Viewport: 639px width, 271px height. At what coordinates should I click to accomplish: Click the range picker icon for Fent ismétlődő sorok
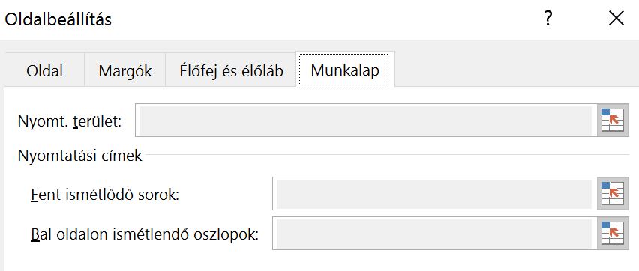(x=613, y=193)
